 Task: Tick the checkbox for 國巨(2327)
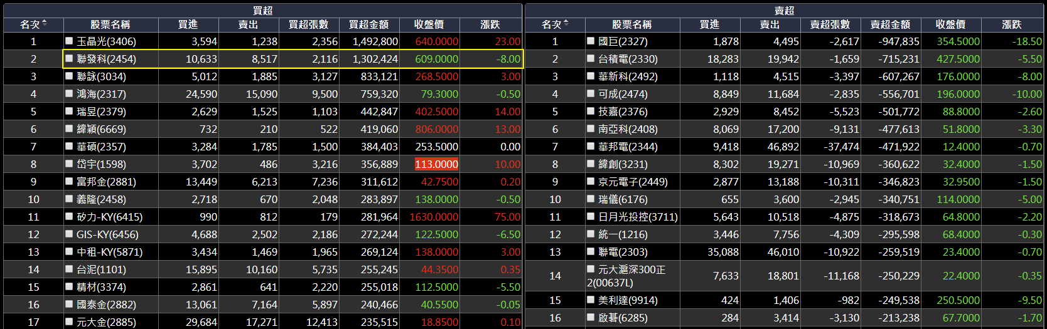[x=591, y=41]
